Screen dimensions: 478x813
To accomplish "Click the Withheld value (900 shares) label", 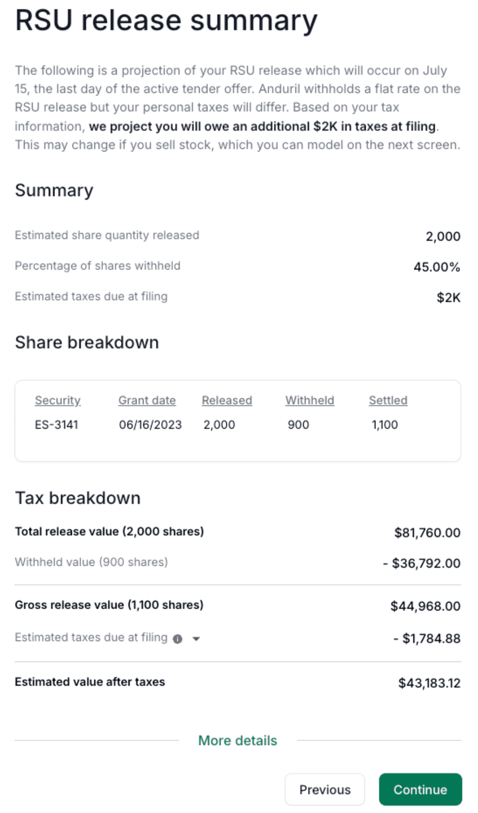I will pyautogui.click(x=91, y=562).
